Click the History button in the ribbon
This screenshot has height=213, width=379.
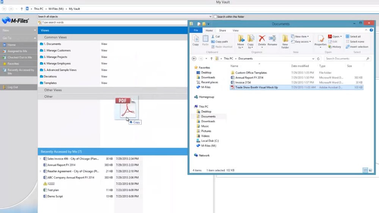[x=335, y=47]
